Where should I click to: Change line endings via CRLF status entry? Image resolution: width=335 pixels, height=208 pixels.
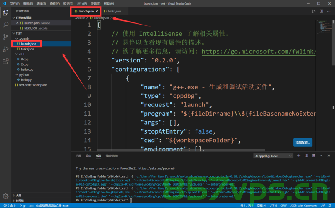(x=284, y=206)
